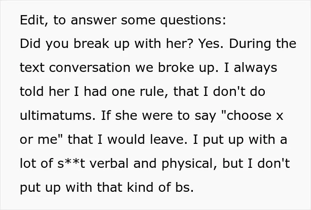Click the word "kind" in the last line
The width and height of the screenshot is (311, 210).
(140, 187)
